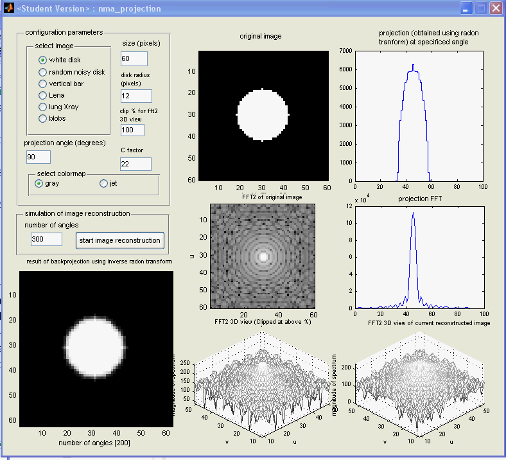Click the MATLAB icon in title bar
506x460 pixels.
[x=9, y=8]
